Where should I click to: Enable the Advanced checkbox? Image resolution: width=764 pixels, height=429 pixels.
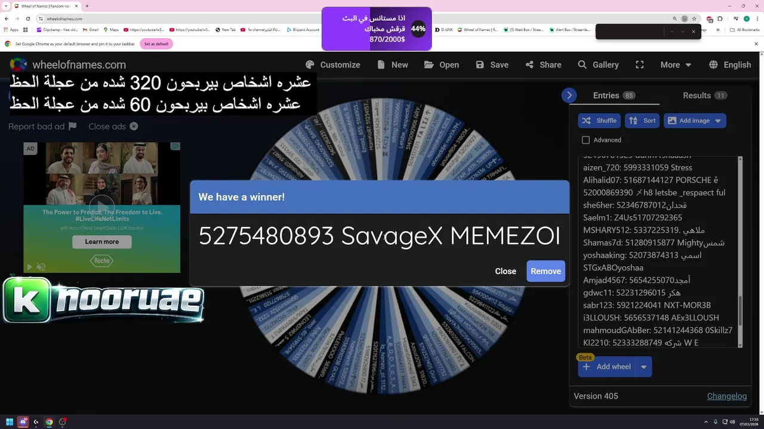coord(586,140)
